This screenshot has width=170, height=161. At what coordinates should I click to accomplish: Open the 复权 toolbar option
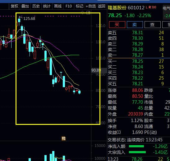pyautogui.click(x=15, y=6)
